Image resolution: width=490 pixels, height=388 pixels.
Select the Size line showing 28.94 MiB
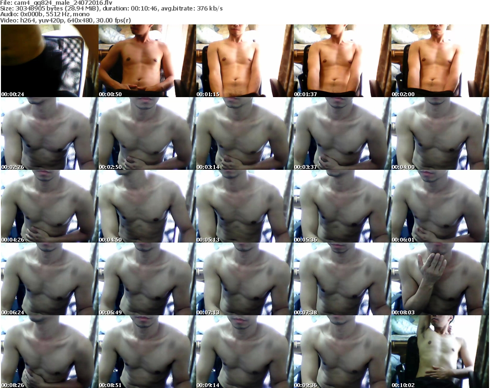tap(111, 9)
